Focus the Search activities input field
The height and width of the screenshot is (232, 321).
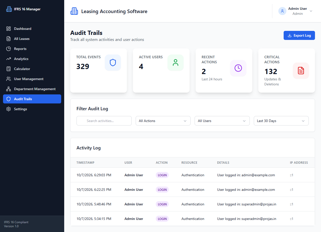click(104, 121)
